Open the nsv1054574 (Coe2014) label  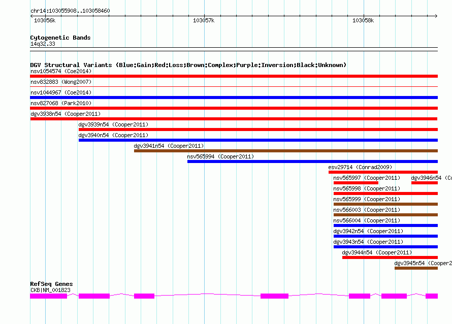click(x=61, y=71)
